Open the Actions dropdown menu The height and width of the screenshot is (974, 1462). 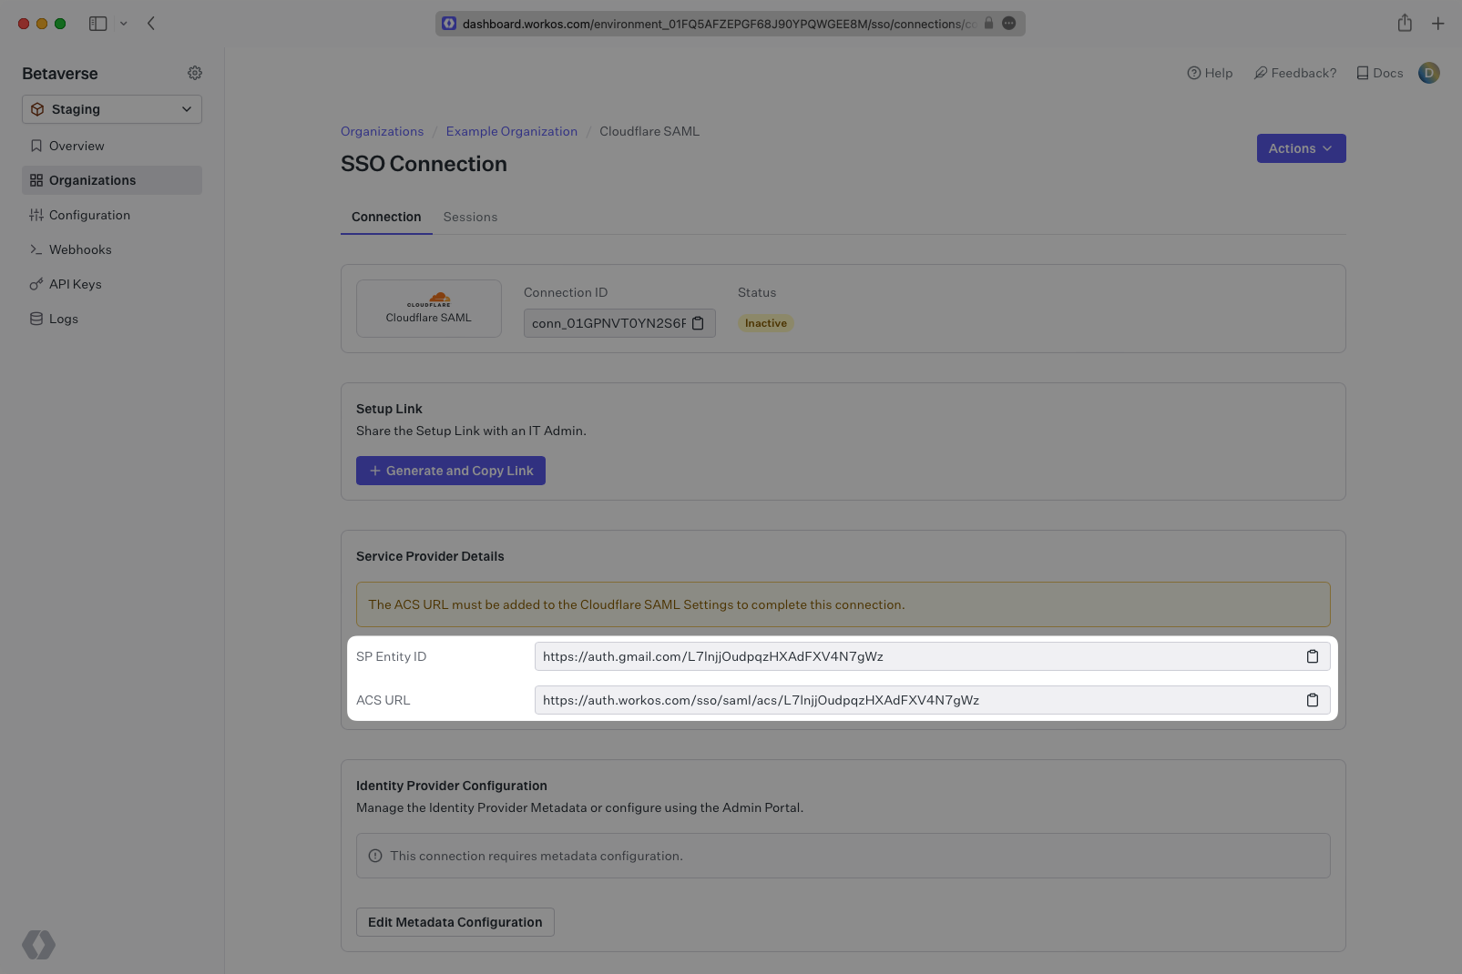click(x=1301, y=148)
